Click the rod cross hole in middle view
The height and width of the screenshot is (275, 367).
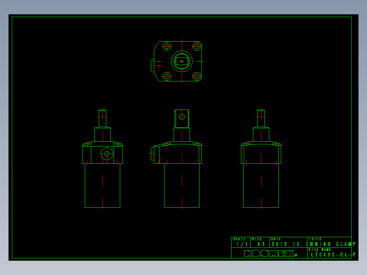point(182,116)
